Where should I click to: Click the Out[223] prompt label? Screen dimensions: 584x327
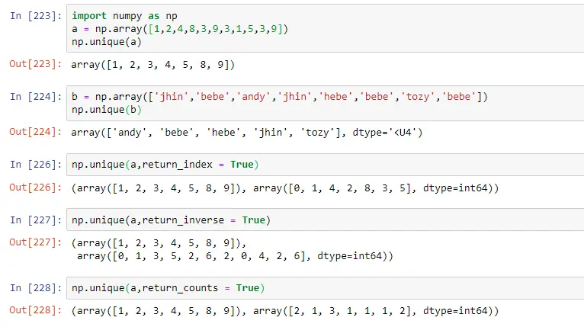[x=35, y=64]
